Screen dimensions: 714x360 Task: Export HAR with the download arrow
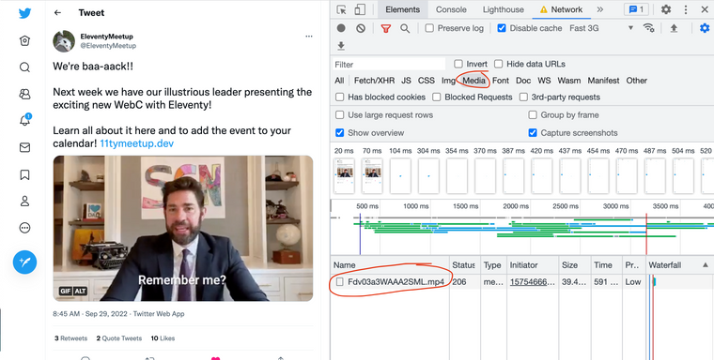click(341, 46)
